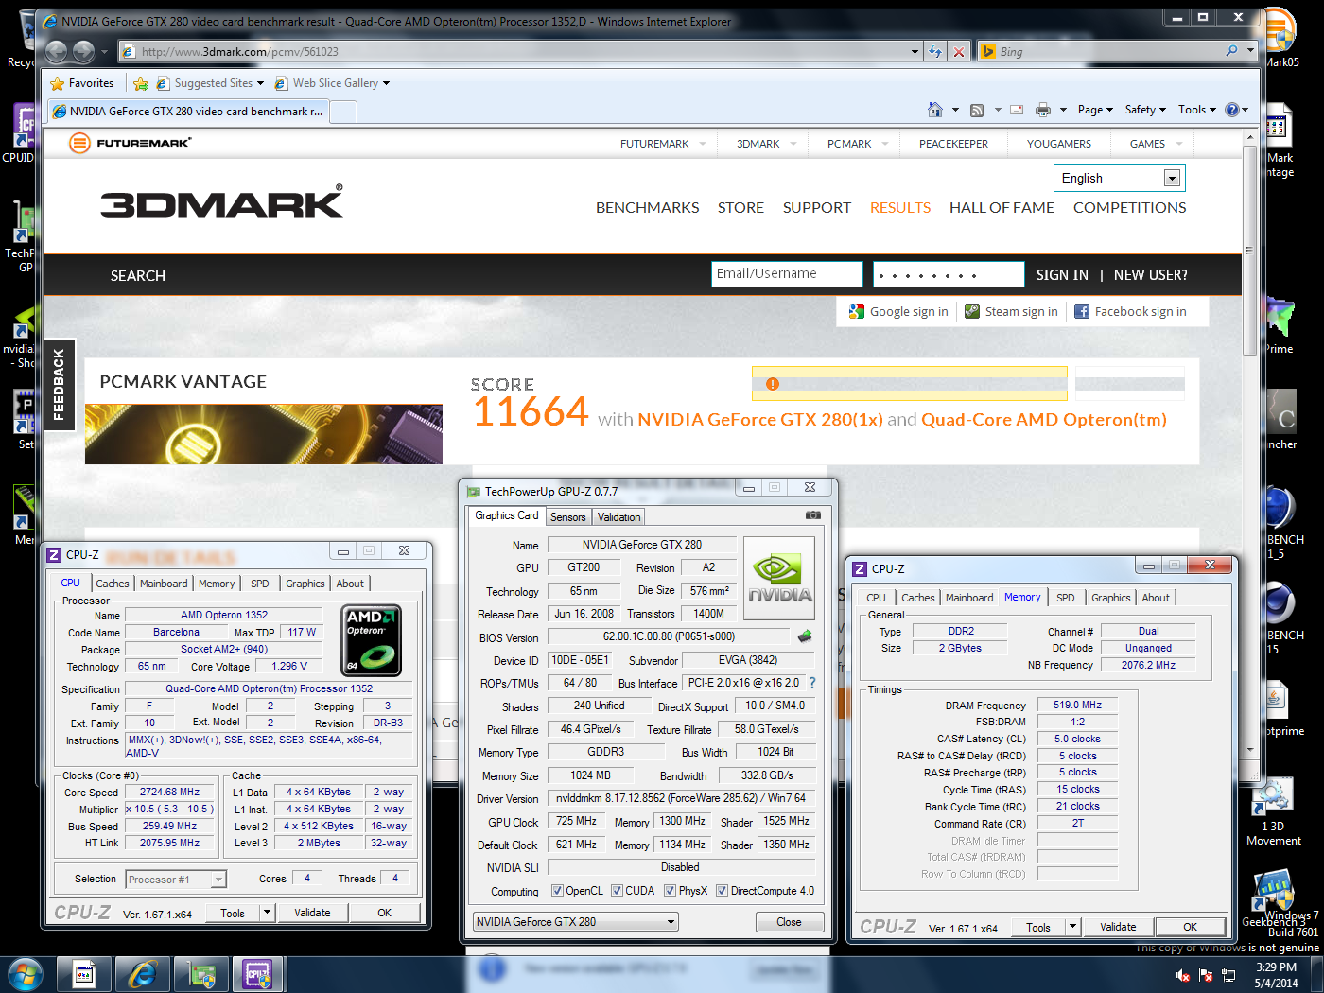Open the address bar history dropdown
1324x993 pixels.
tap(915, 52)
